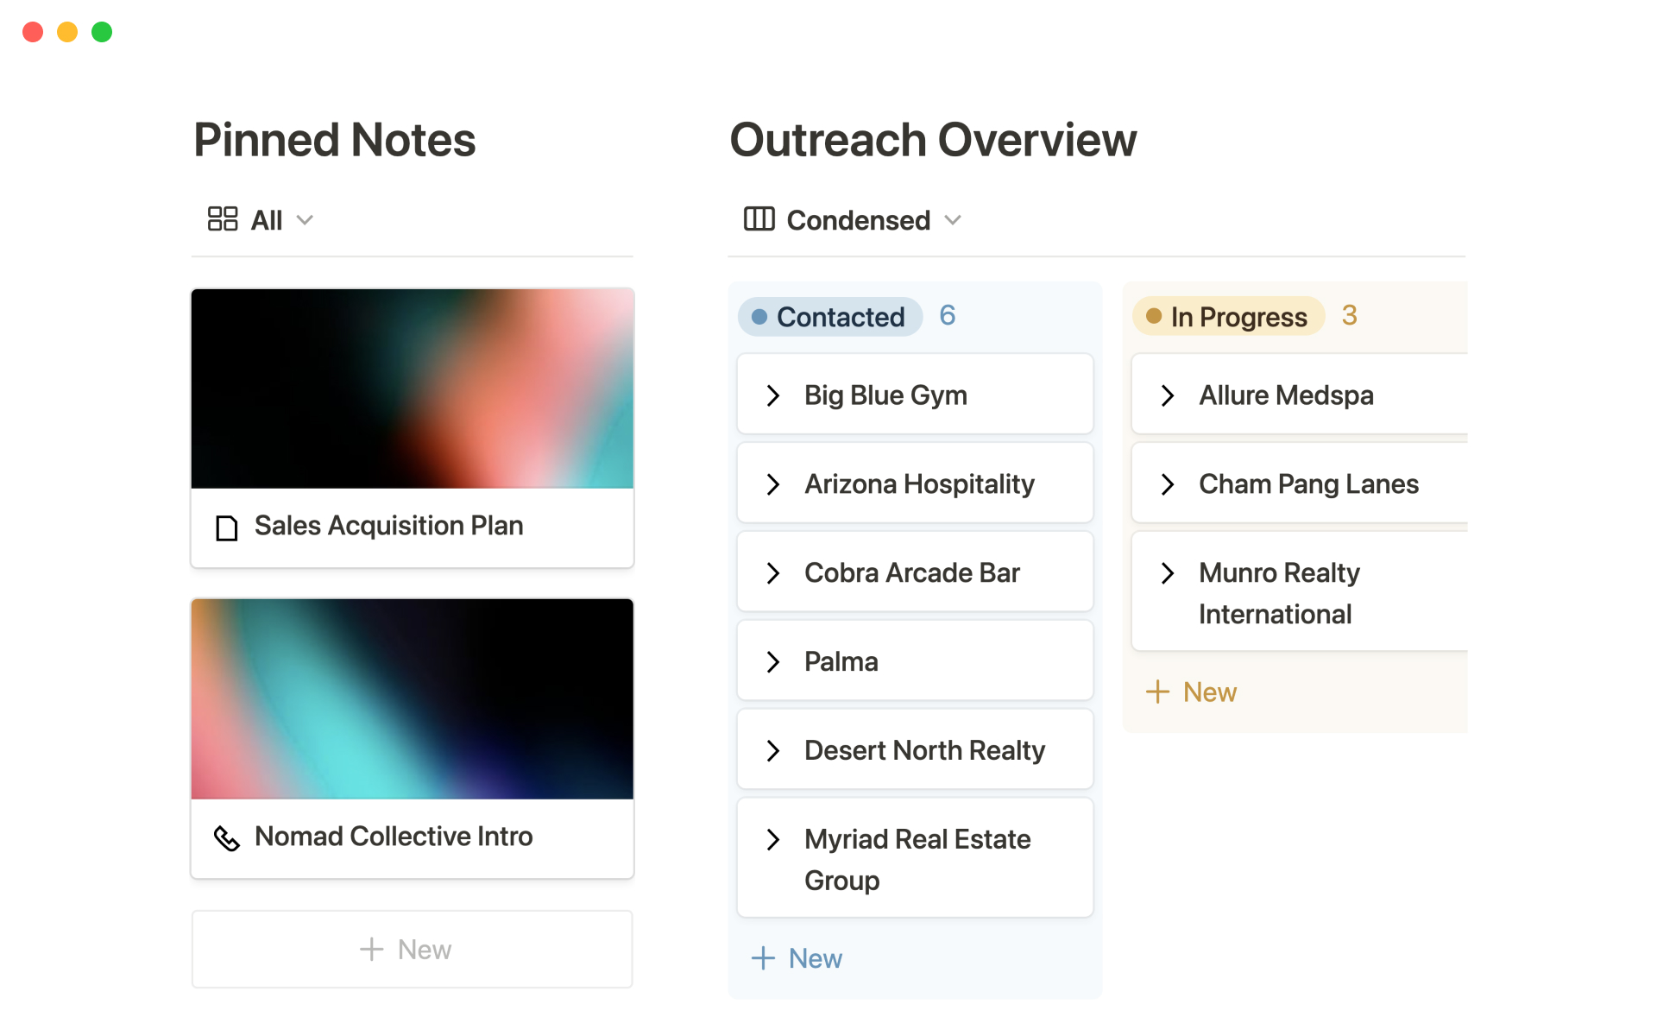Click the gallery grid icon beside All

point(222,219)
